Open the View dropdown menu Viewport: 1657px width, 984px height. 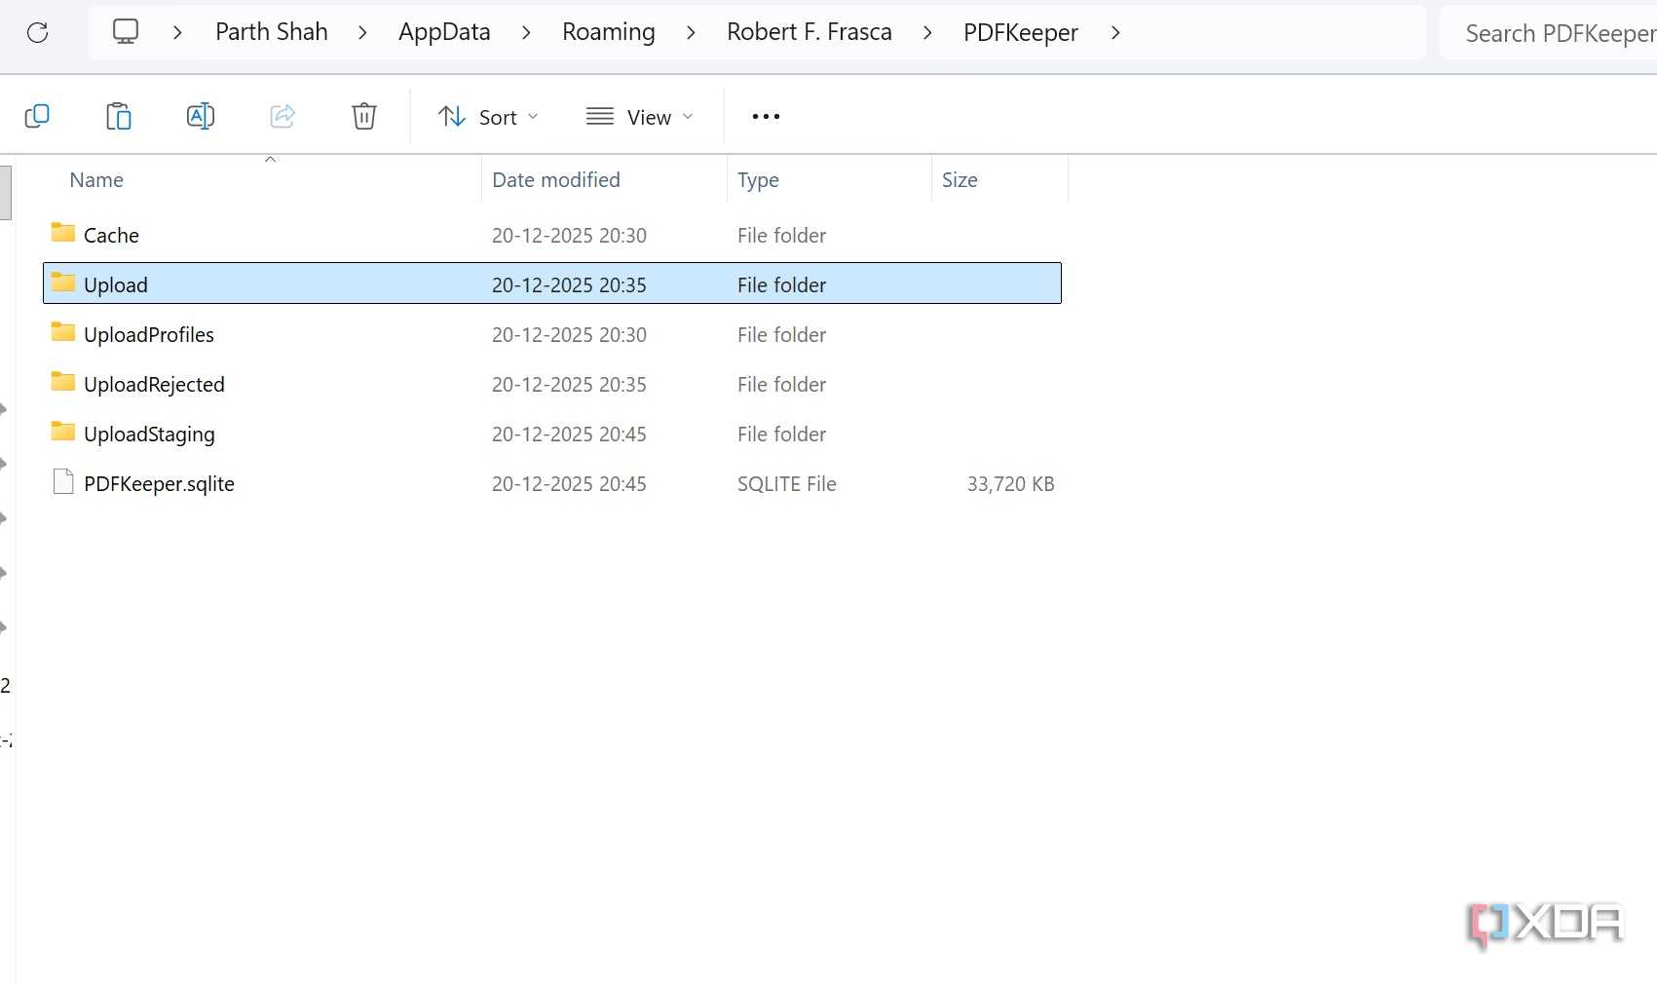point(640,117)
